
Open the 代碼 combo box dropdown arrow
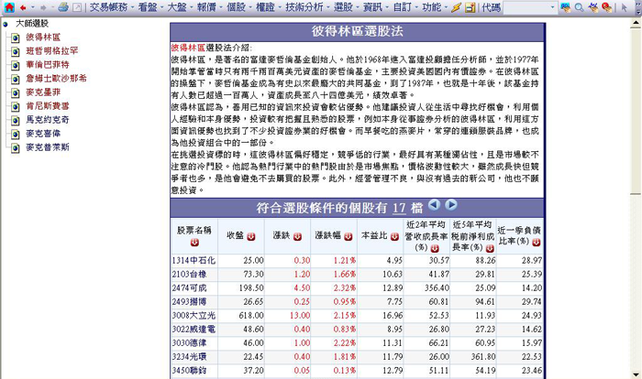click(x=552, y=7)
